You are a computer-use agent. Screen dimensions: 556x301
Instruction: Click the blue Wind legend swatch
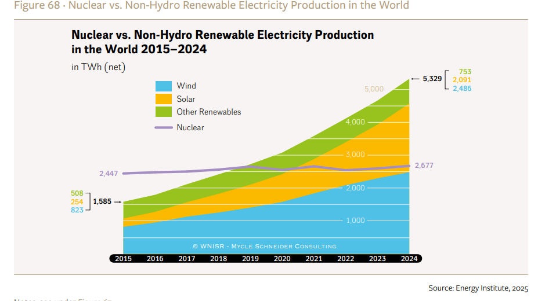163,86
